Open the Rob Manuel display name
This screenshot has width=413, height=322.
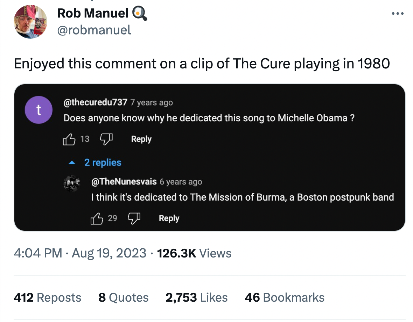pyautogui.click(x=93, y=13)
